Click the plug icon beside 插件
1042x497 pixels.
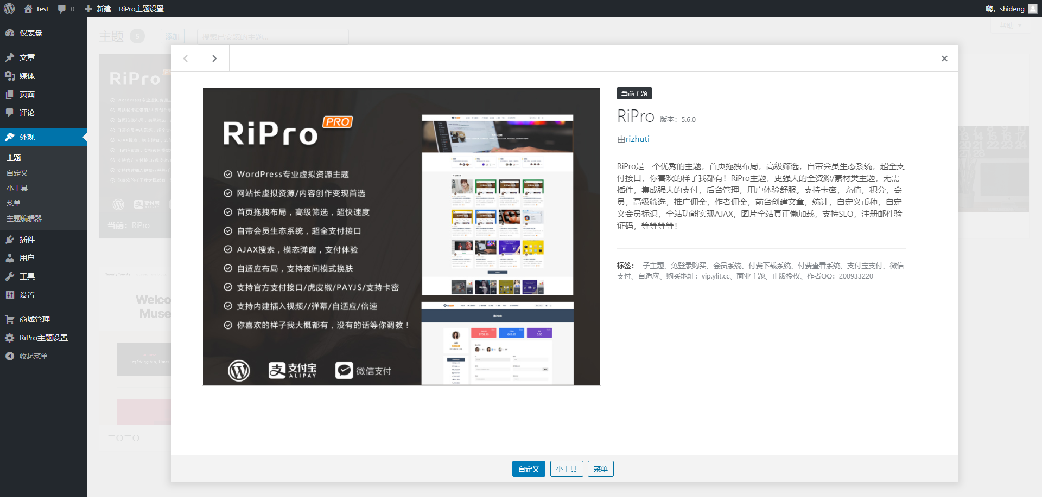coord(10,240)
